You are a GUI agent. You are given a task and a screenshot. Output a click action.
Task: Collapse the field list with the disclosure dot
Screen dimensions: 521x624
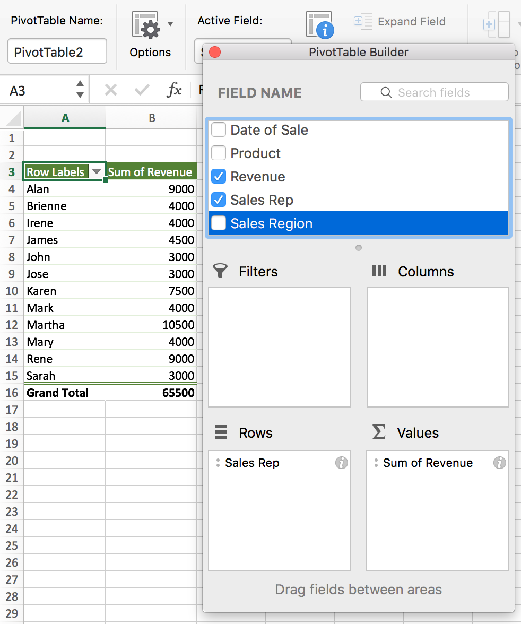358,247
